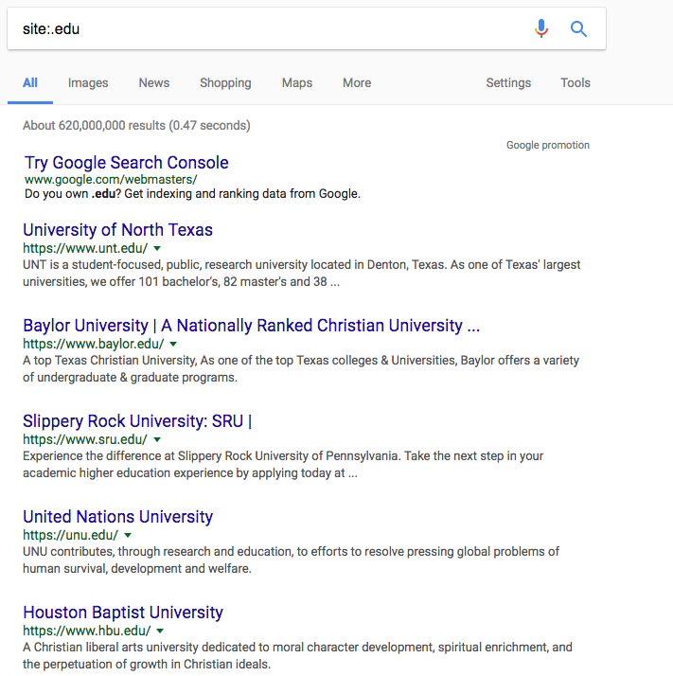Expand the dropdown arrow beside www.baylor.edu
This screenshot has width=673, height=676.
click(x=173, y=344)
